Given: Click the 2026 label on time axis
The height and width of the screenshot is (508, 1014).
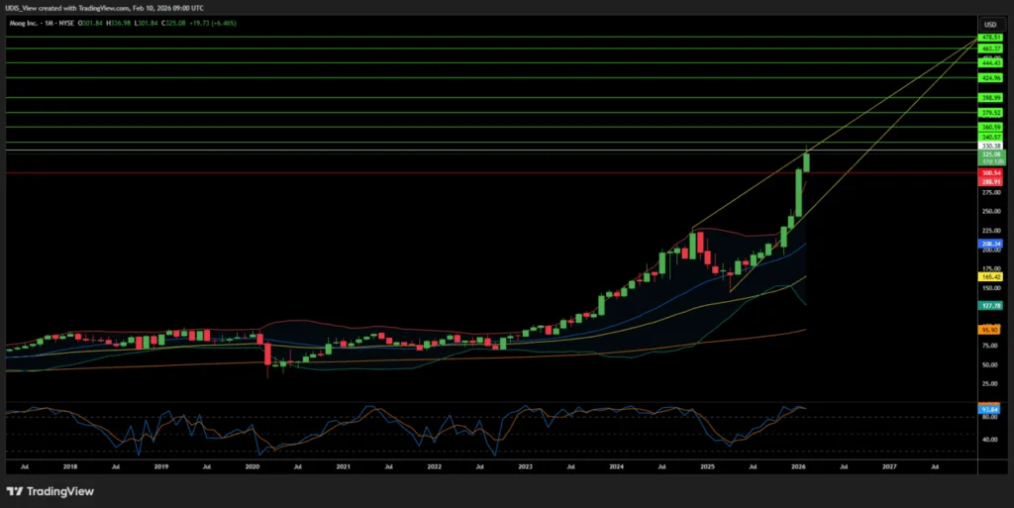Looking at the screenshot, I should pyautogui.click(x=799, y=466).
